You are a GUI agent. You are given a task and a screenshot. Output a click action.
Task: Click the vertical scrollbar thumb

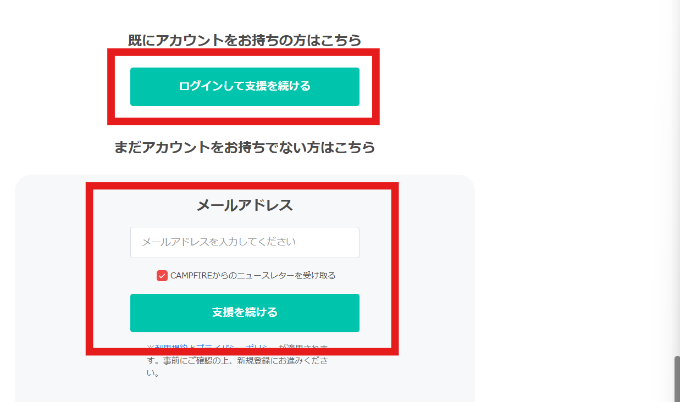click(x=676, y=378)
